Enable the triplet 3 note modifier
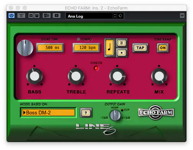 (x=122, y=43)
